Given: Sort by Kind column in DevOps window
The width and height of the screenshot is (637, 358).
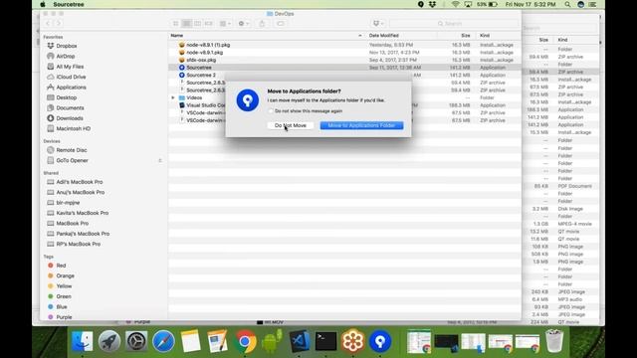Looking at the screenshot, I should [485, 36].
